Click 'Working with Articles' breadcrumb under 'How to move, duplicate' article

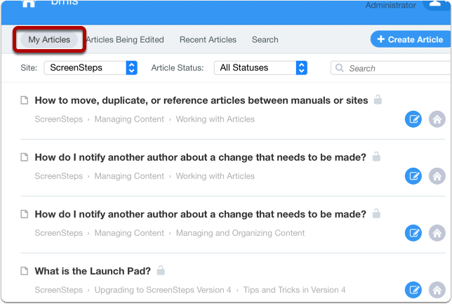tap(215, 119)
